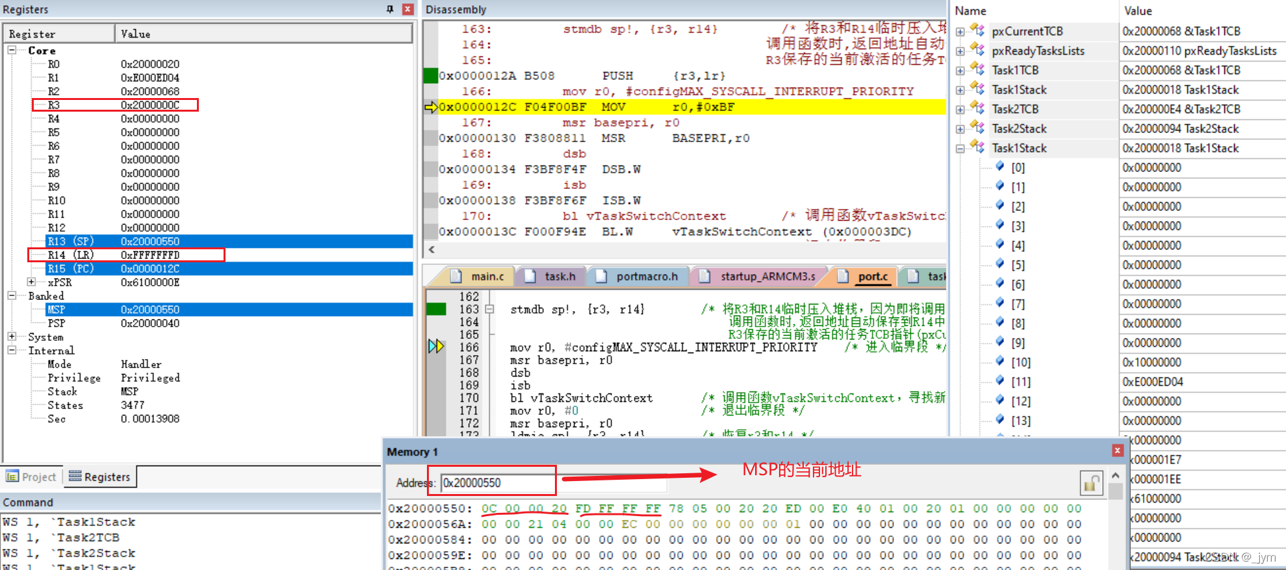Click the highlighted MOV r0,#0xBF disassembly line
1286x570 pixels.
point(692,106)
